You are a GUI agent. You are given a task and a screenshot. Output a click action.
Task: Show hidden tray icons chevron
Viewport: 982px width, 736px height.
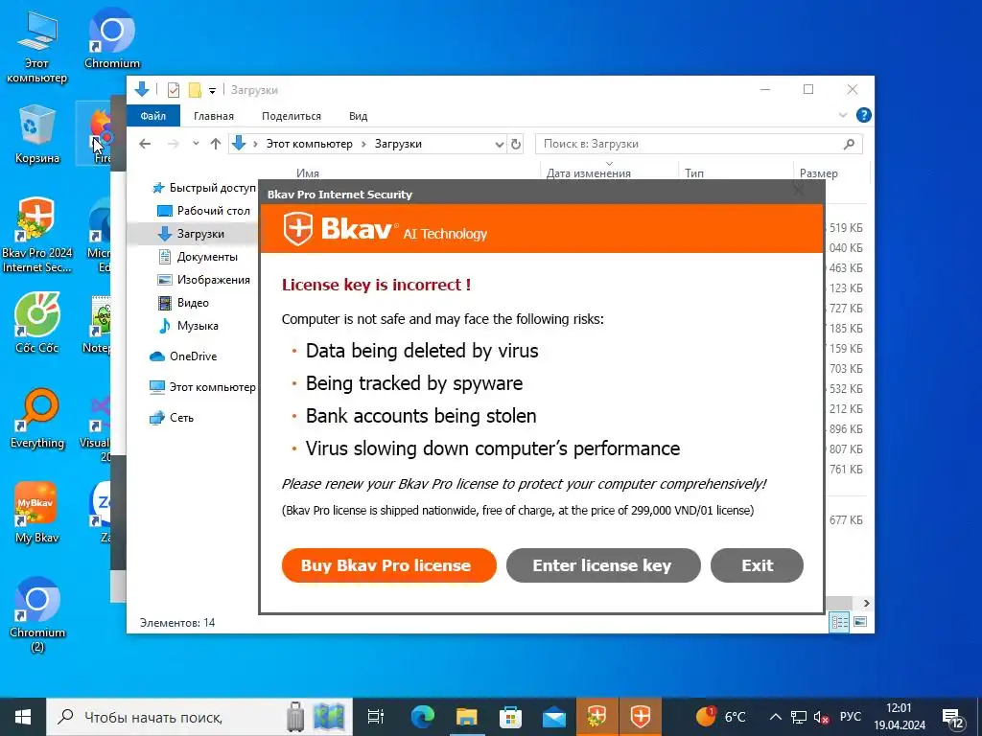[x=775, y=717]
